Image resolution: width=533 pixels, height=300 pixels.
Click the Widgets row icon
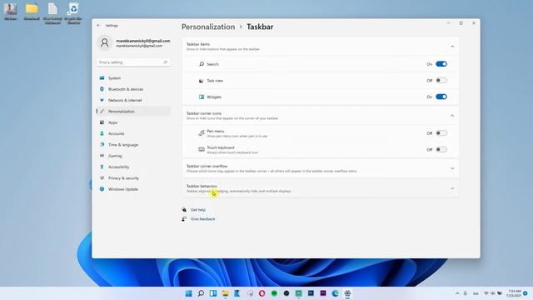point(202,97)
